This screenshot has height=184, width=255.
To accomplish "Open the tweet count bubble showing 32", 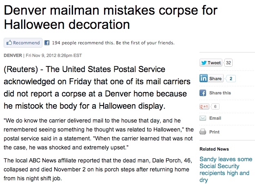I will (x=228, y=63).
